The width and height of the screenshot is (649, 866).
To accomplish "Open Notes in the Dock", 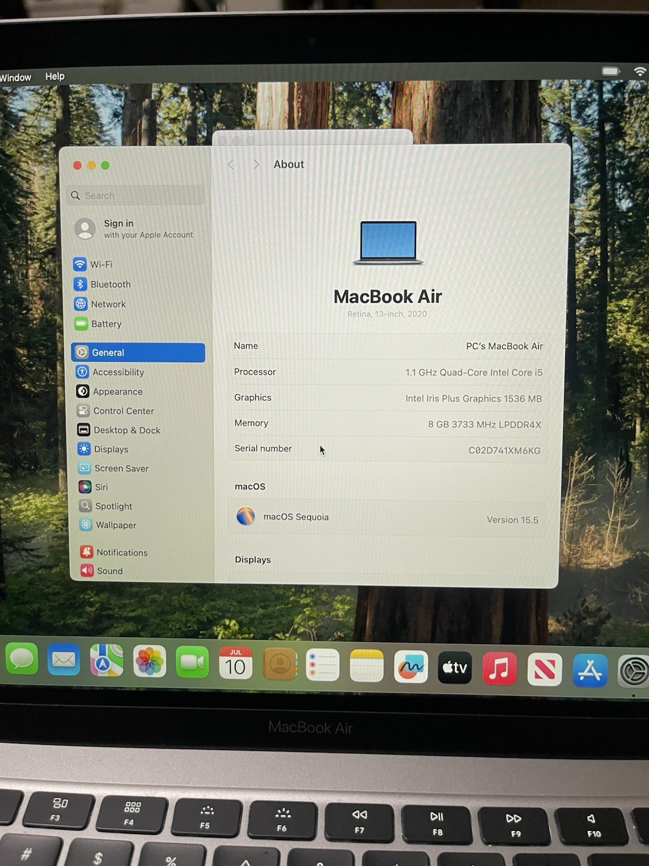I will tap(367, 666).
